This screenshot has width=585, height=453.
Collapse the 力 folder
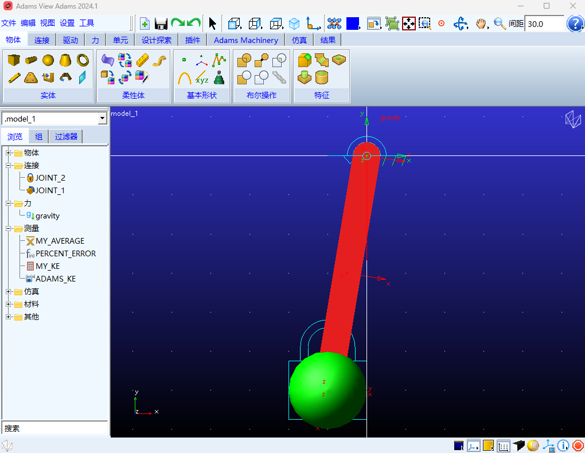8,204
